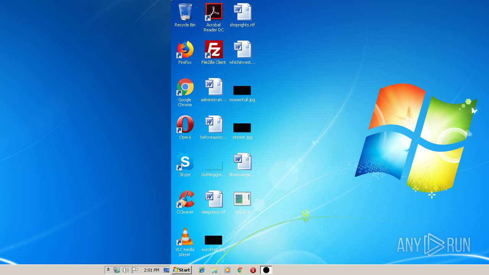Select the Google Chrome desktop shortcut

click(185, 92)
